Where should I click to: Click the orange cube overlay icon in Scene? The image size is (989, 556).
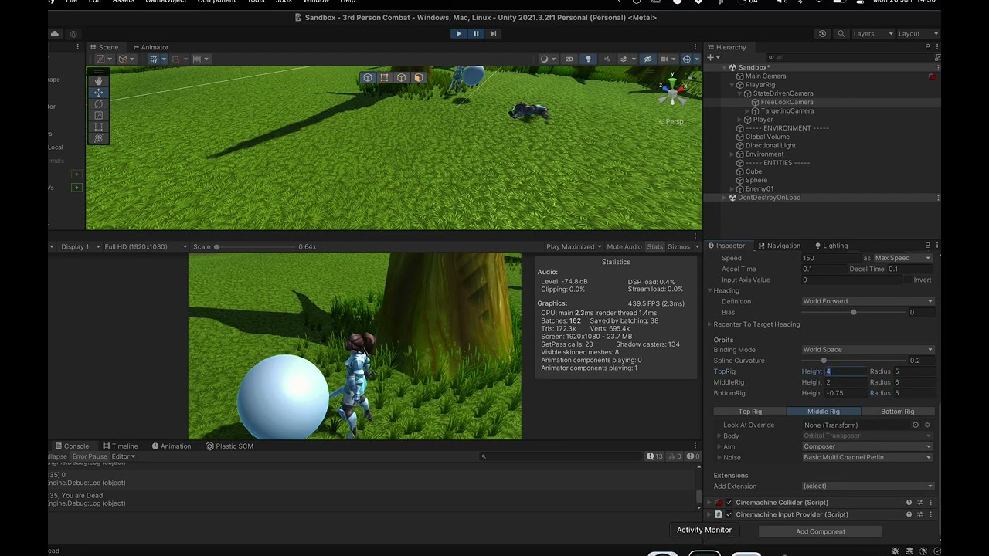click(x=418, y=77)
